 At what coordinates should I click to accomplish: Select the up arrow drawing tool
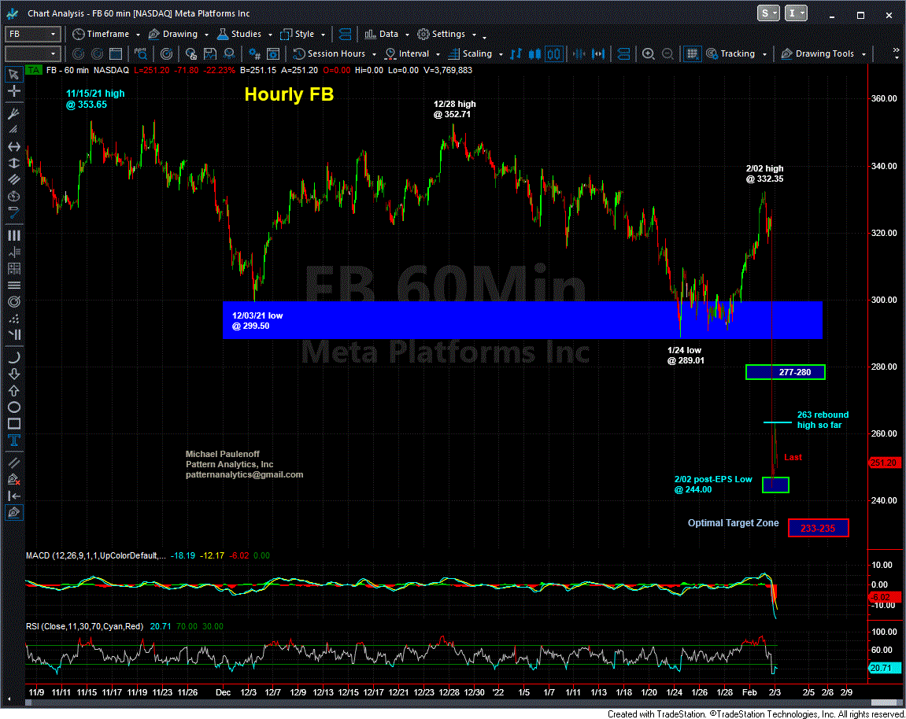[14, 391]
